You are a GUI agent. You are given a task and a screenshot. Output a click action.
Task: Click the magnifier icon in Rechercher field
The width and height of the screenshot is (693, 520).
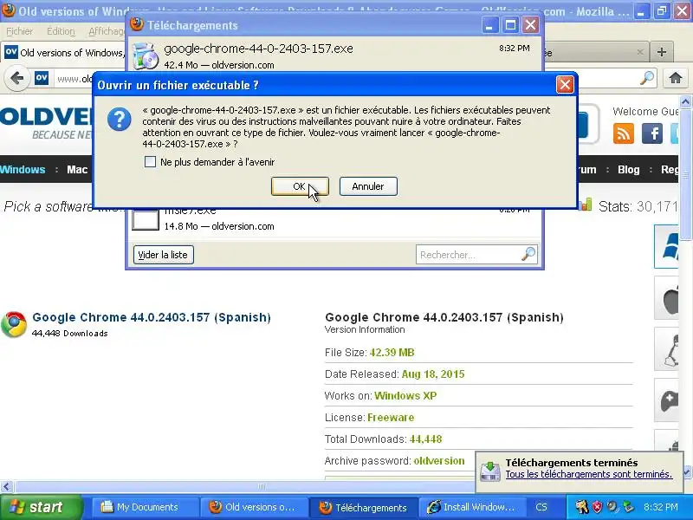[528, 254]
